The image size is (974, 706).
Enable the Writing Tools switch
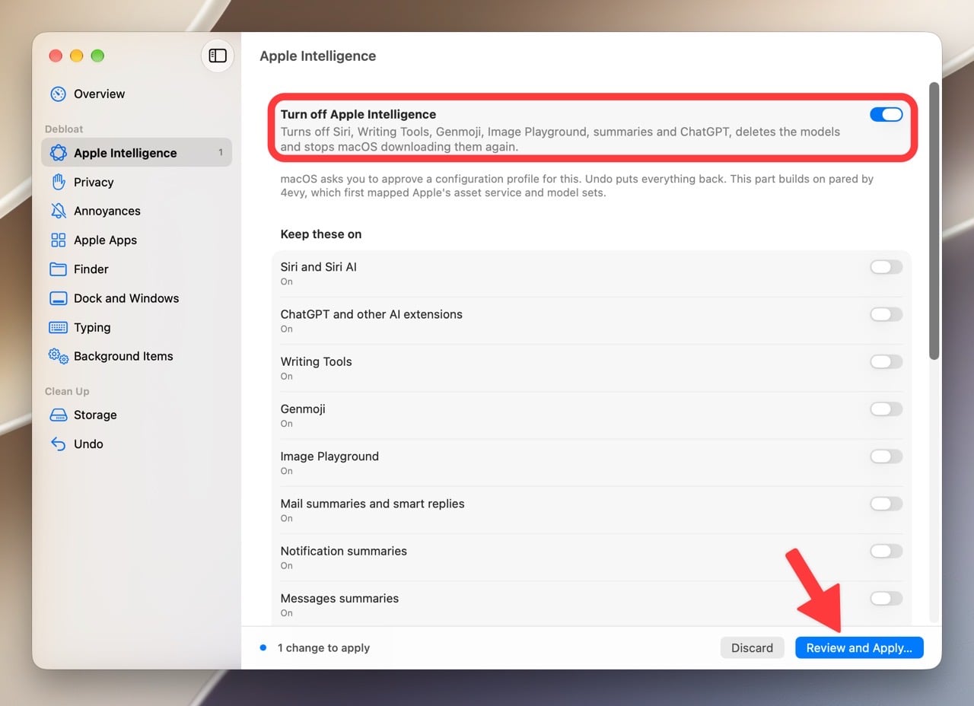[886, 361]
